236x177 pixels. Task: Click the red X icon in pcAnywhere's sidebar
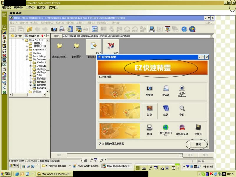pos(4,55)
